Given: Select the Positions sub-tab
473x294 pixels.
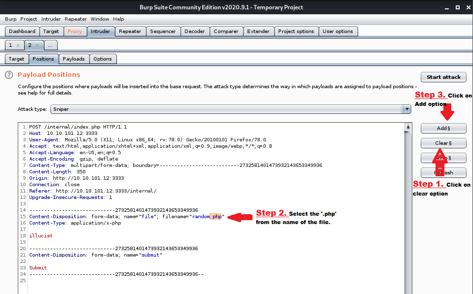Looking at the screenshot, I should (43, 59).
